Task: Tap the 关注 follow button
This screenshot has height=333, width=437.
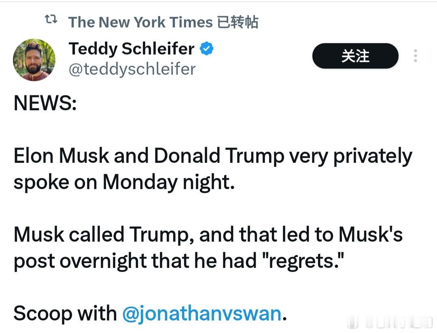Action: pos(355,56)
